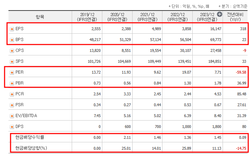Click 현금배당성향 value 25.89
The width and height of the screenshot is (250, 156).
(x=187, y=148)
